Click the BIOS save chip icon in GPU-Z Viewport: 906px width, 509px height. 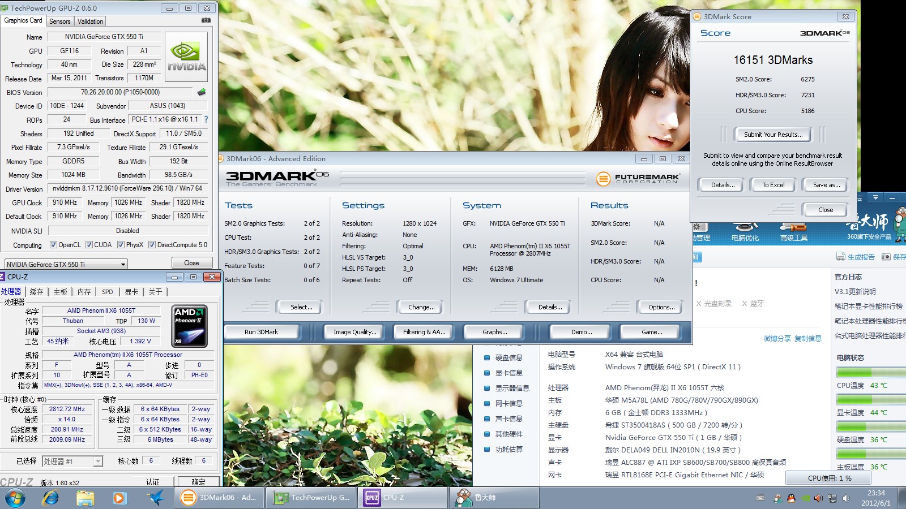pos(202,92)
